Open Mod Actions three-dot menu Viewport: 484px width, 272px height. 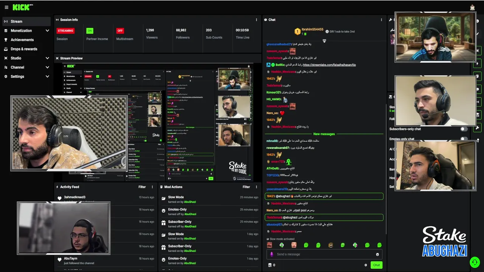(x=257, y=187)
